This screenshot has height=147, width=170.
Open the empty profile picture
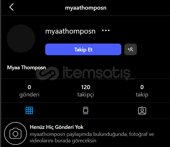(x=21, y=39)
